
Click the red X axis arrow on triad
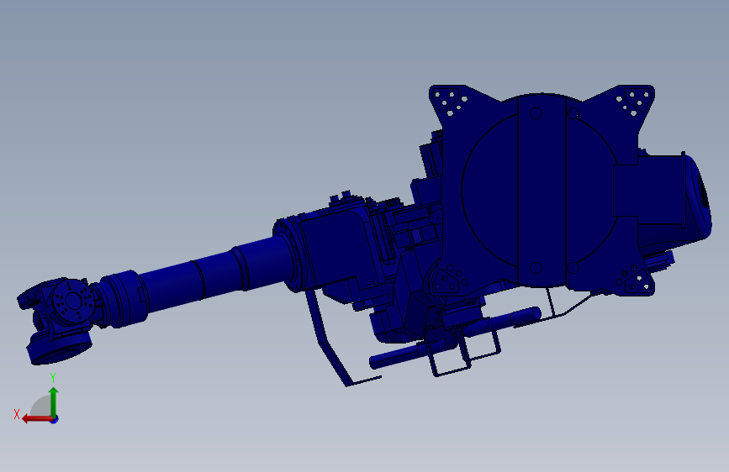coord(36,419)
